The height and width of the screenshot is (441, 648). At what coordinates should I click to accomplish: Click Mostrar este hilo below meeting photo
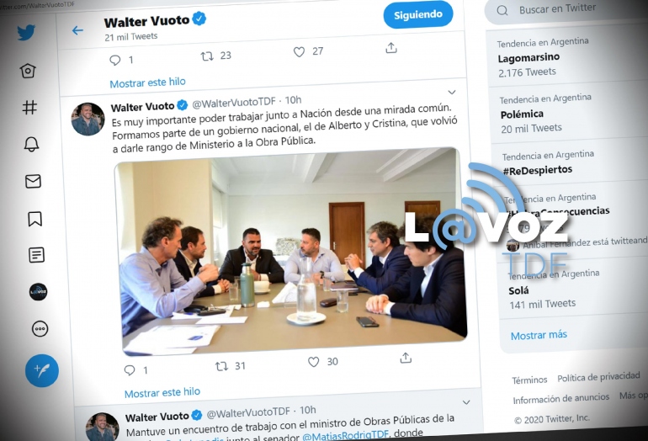coord(162,392)
